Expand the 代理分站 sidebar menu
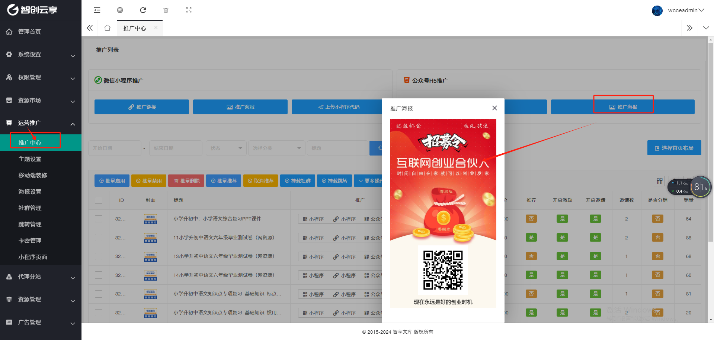This screenshot has width=714, height=340. [41, 277]
